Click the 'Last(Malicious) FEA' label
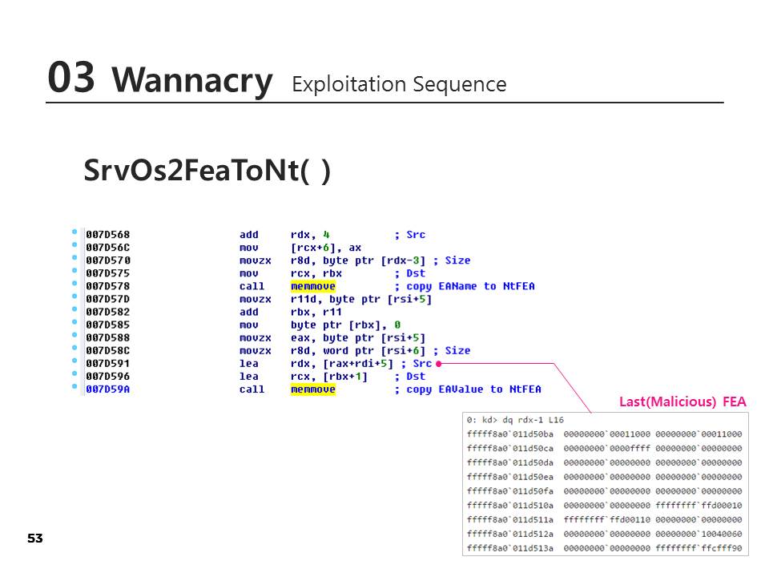Screen dimensions: 769x577 (x=682, y=402)
